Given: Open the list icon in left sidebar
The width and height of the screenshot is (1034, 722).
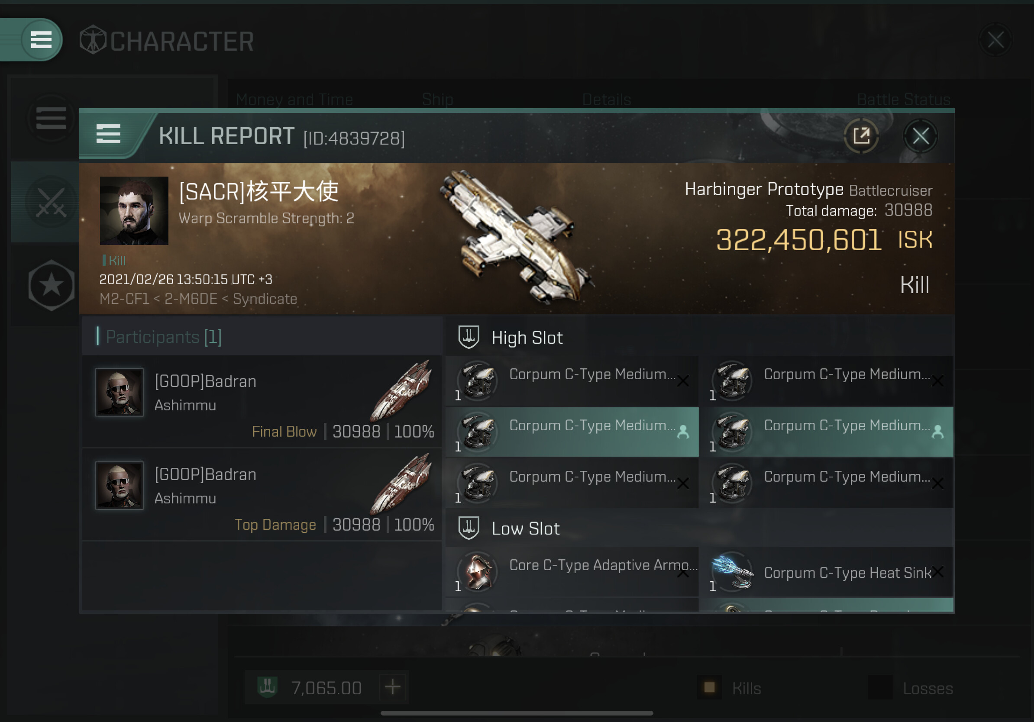Looking at the screenshot, I should coord(51,118).
